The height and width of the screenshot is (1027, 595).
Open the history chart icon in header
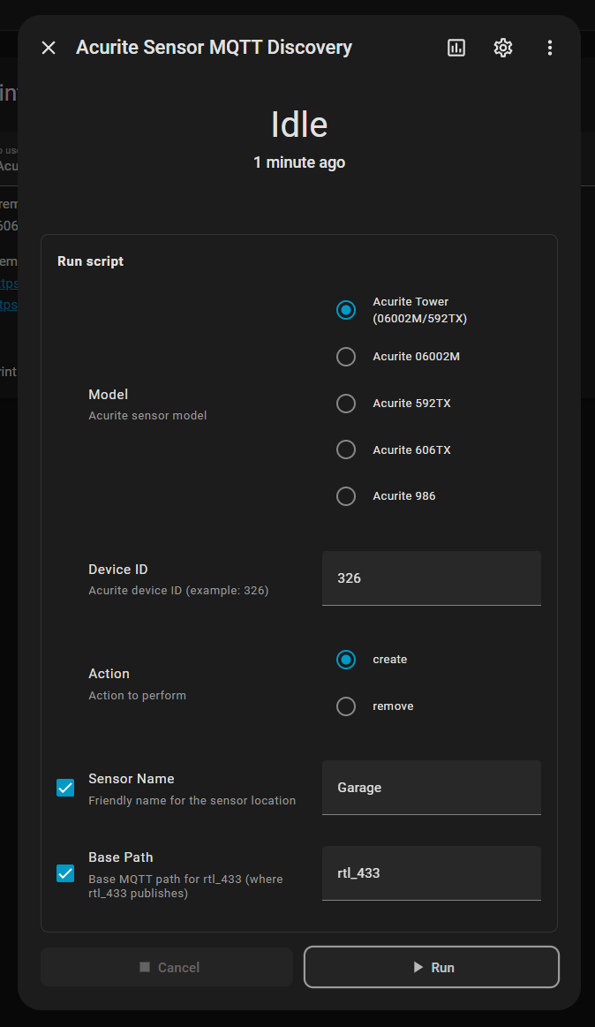coord(456,48)
